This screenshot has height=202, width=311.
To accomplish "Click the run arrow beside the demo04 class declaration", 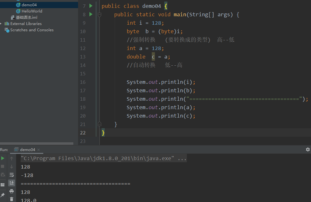I will coord(91,6).
